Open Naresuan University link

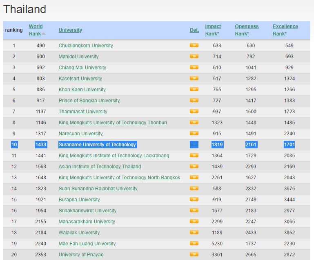click(80, 134)
